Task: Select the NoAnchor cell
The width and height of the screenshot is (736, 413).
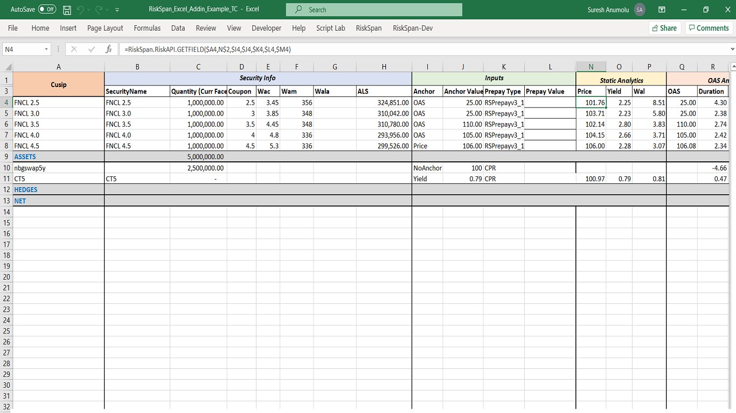Action: coord(427,168)
